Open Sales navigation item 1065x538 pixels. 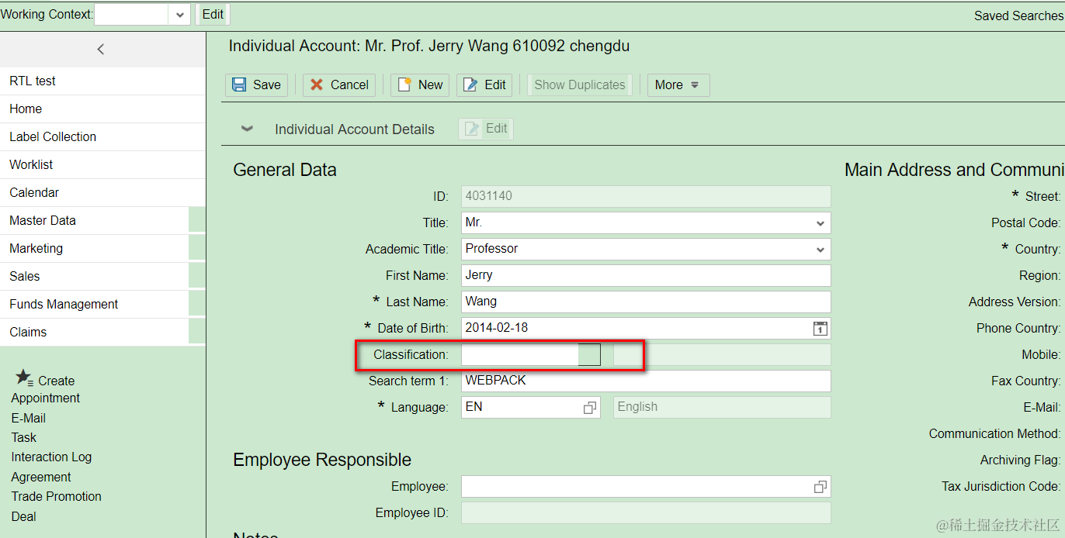[94, 277]
